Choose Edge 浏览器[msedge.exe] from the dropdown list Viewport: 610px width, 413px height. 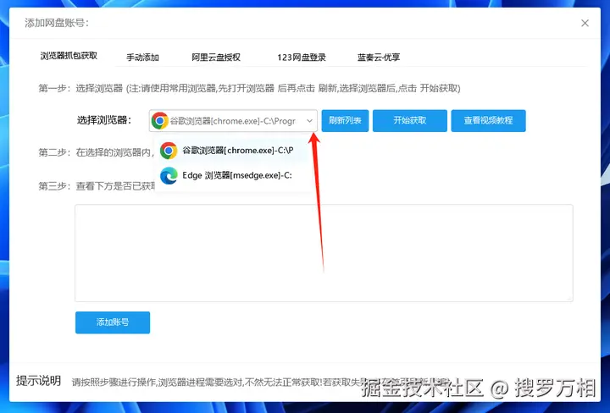tap(233, 176)
